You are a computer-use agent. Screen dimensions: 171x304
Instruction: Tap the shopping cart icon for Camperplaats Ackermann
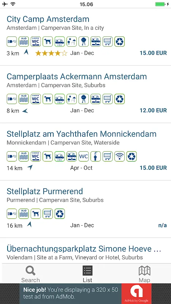point(108,99)
